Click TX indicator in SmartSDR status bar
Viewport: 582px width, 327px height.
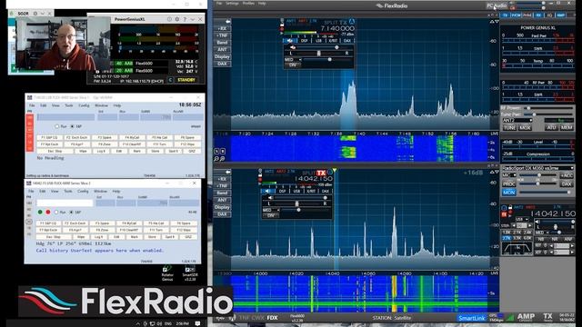547,317
